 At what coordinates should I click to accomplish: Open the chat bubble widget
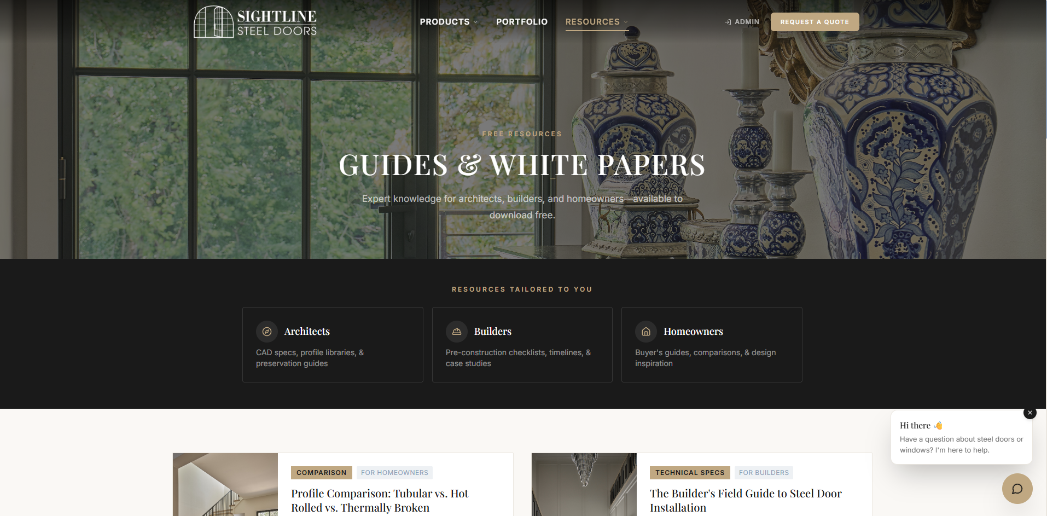pos(1017,489)
